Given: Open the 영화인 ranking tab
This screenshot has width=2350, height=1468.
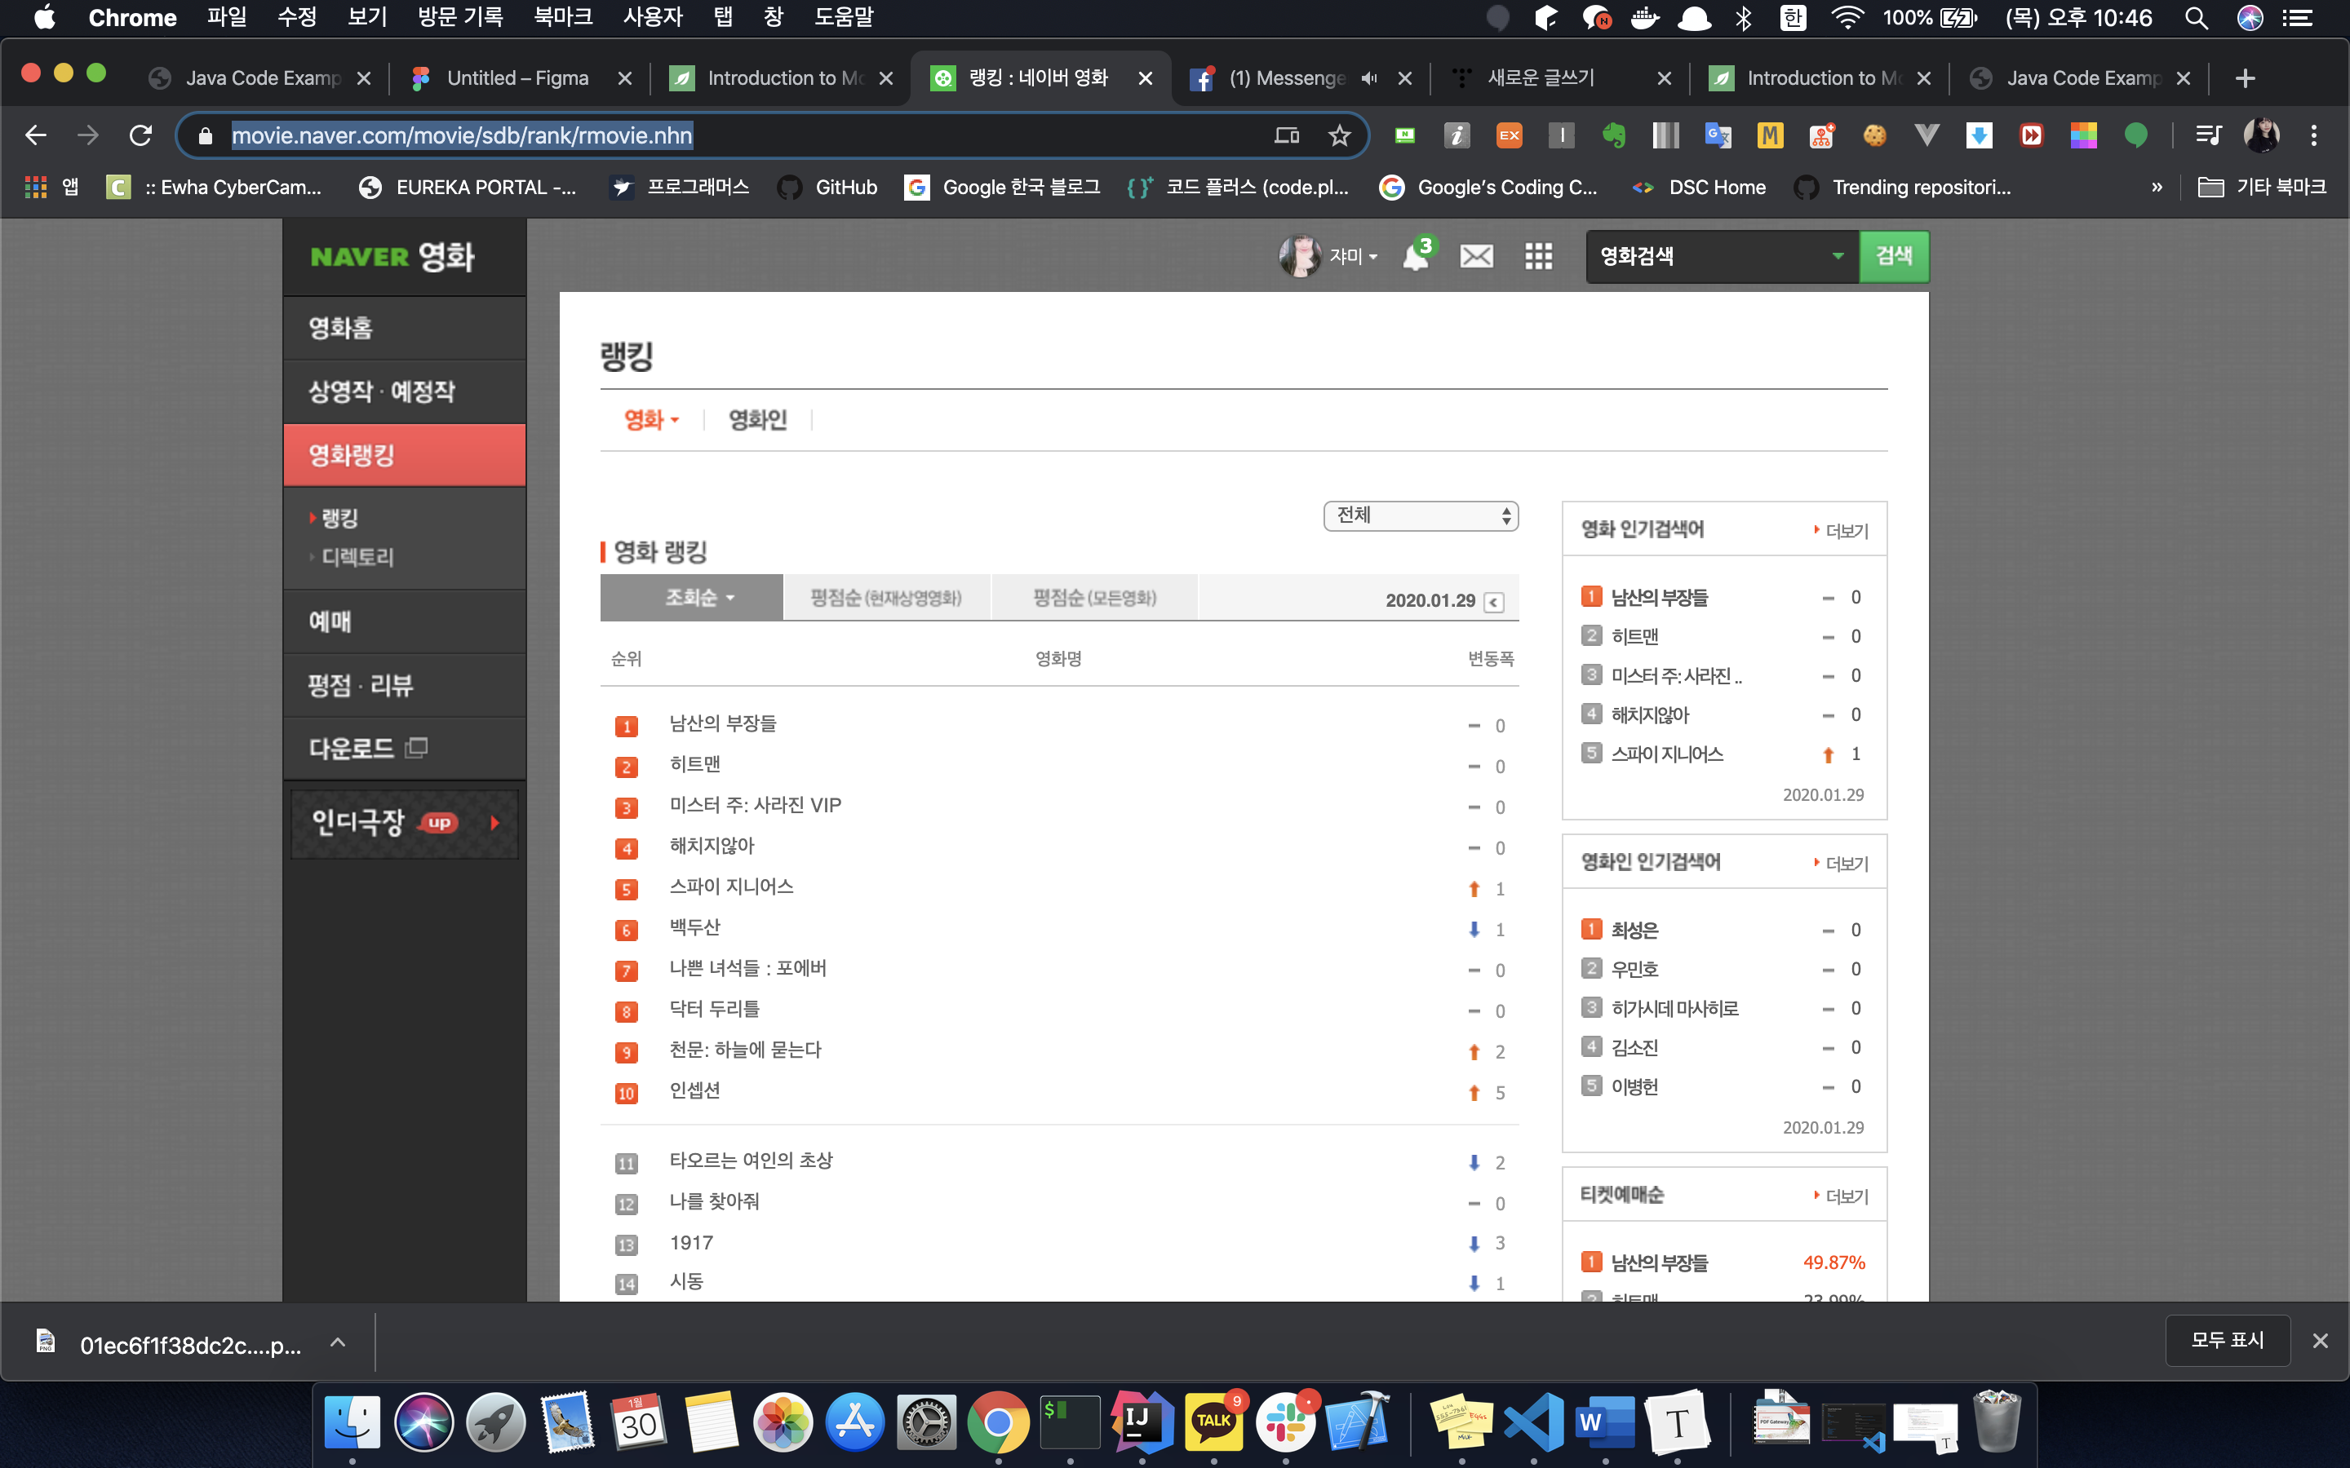Looking at the screenshot, I should click(x=757, y=420).
